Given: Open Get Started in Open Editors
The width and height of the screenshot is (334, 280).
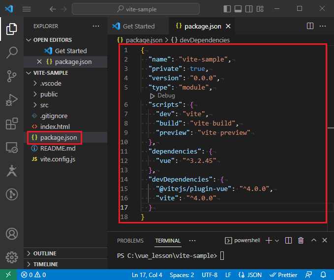Looking at the screenshot, I should coord(65,51).
